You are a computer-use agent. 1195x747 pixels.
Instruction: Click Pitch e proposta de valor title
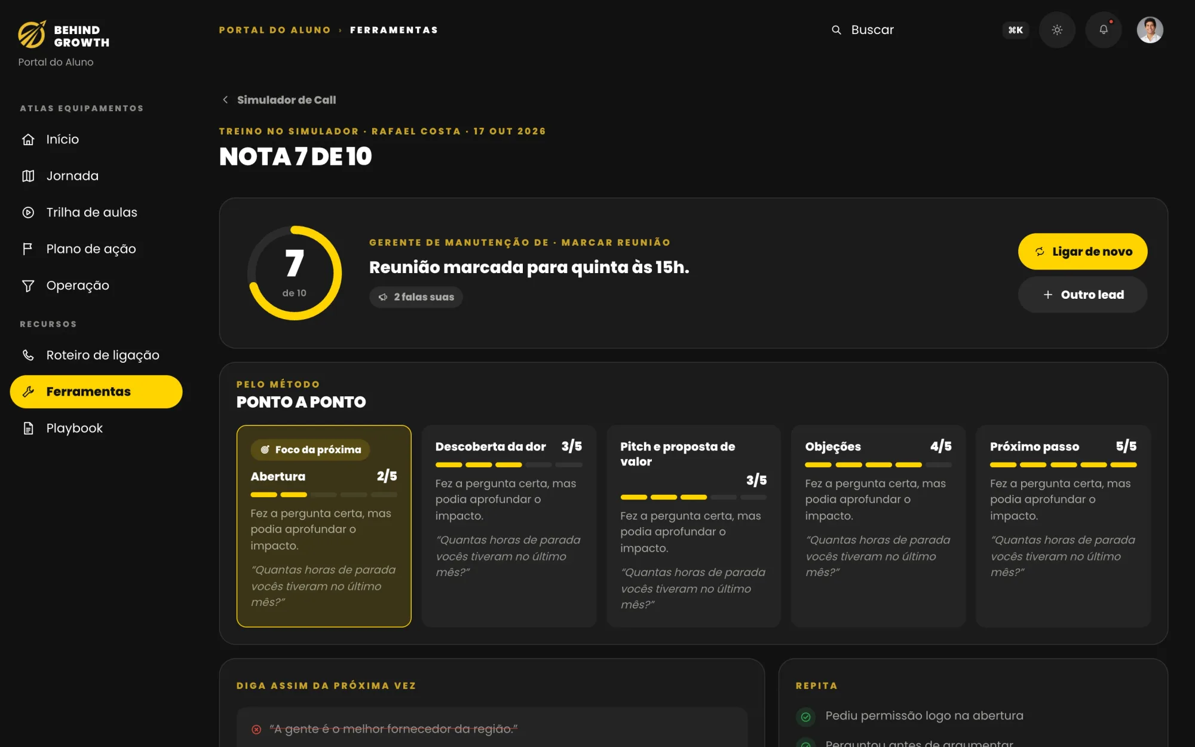click(x=678, y=454)
